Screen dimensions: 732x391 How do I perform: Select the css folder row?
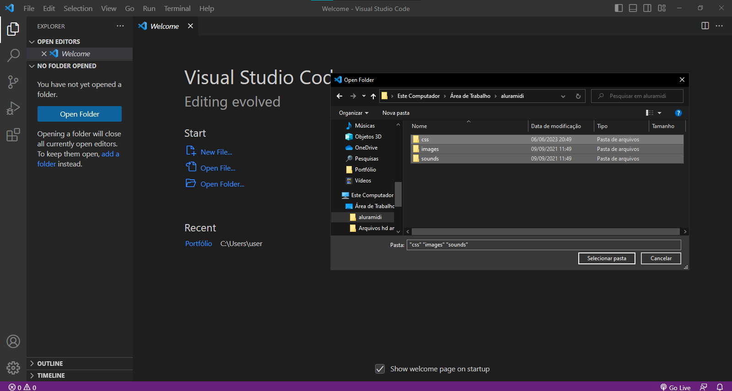pyautogui.click(x=547, y=139)
